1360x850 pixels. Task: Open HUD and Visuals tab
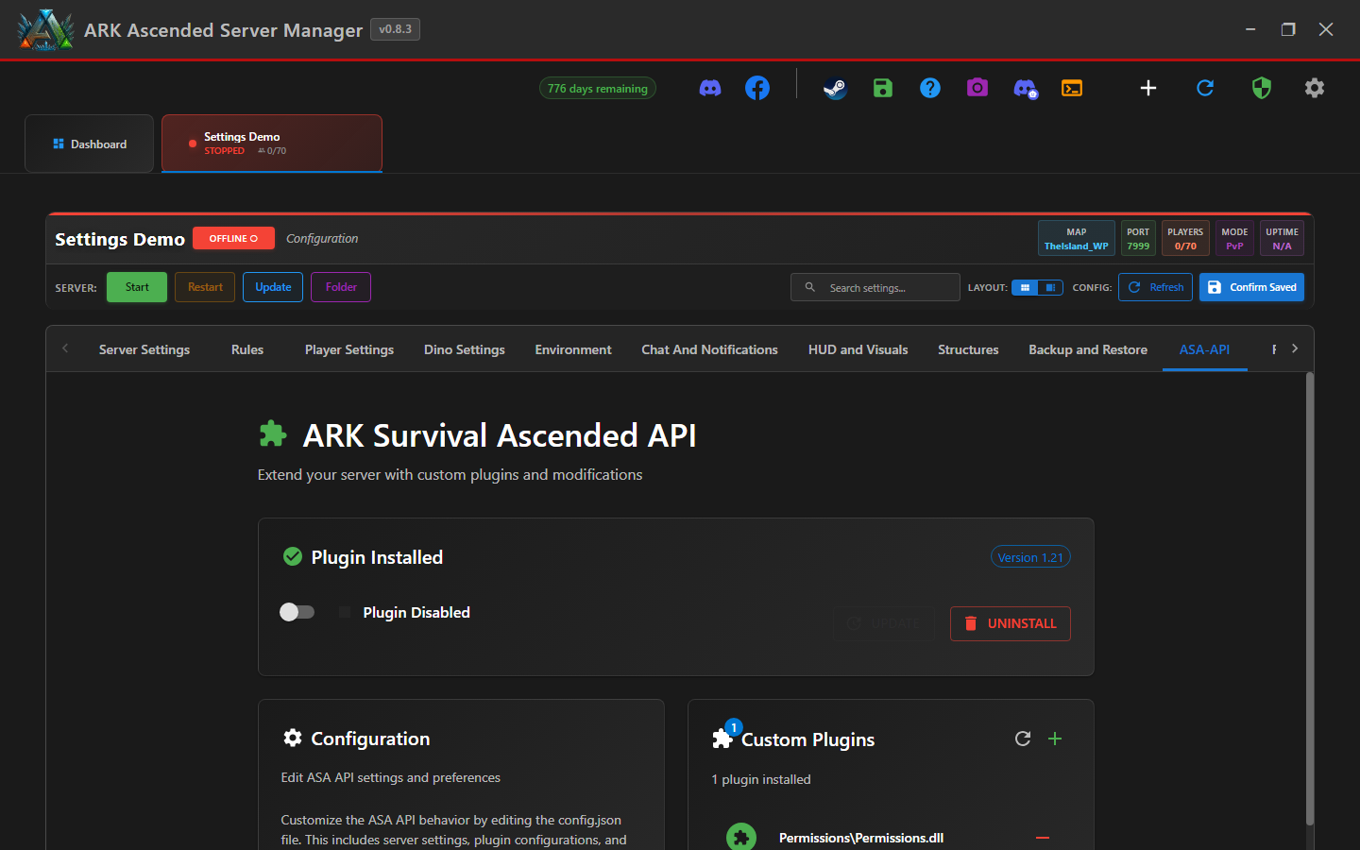[858, 349]
